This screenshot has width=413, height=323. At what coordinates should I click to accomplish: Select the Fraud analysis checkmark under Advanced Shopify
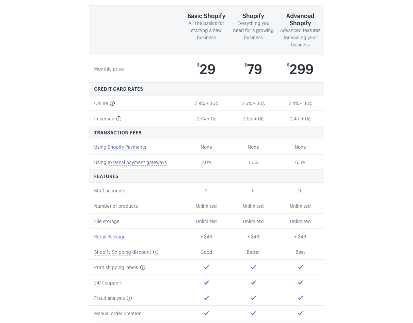[x=300, y=298]
